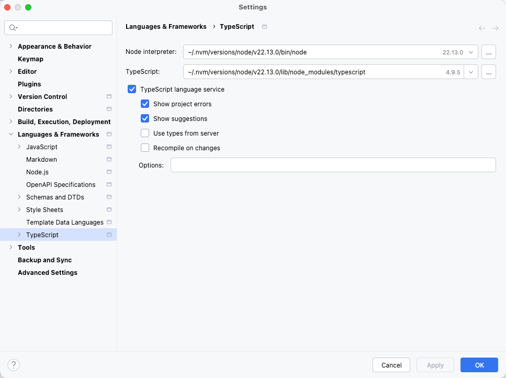Click the help question mark icon
Viewport: 506px width, 378px height.
[x=14, y=365]
